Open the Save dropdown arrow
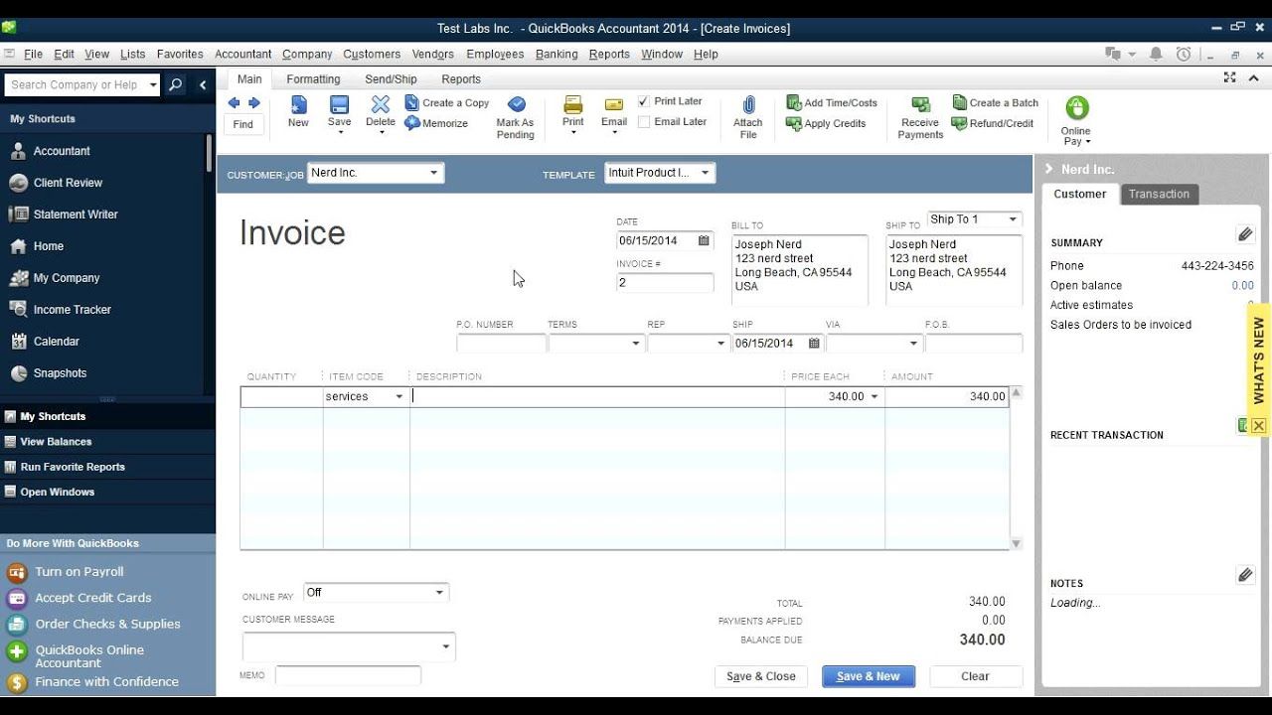1272x715 pixels. pos(339,133)
